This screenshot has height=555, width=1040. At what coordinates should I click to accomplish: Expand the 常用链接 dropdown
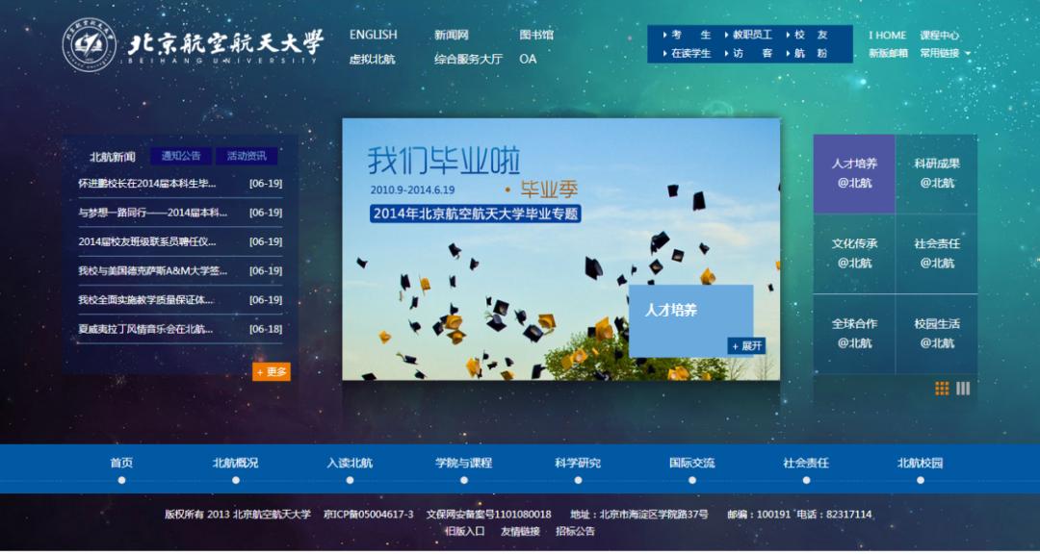[939, 55]
